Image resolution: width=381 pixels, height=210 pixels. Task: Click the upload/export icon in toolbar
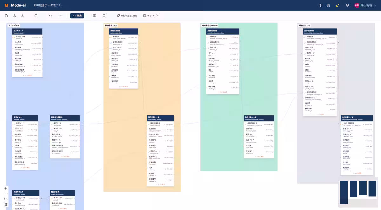point(14,15)
